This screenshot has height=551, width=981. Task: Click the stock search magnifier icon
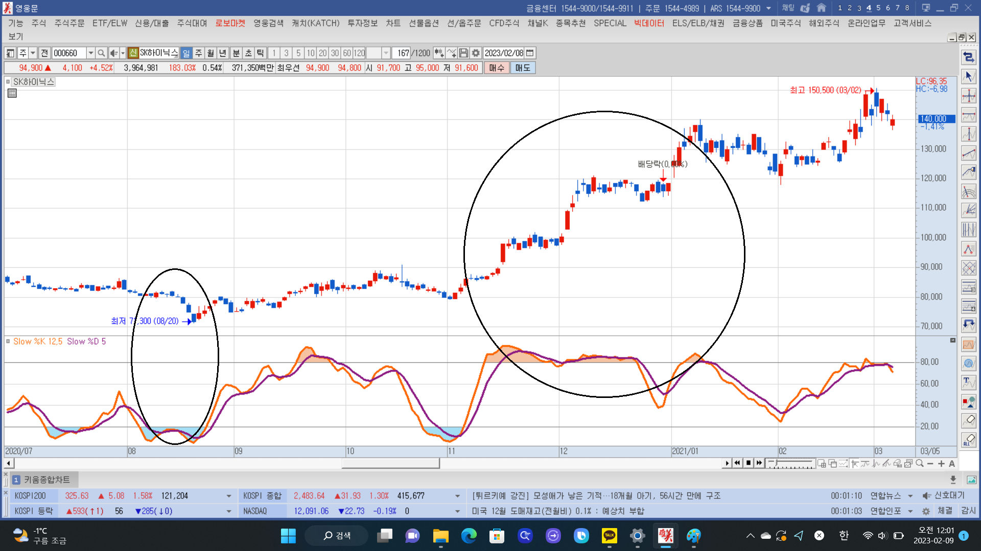101,53
